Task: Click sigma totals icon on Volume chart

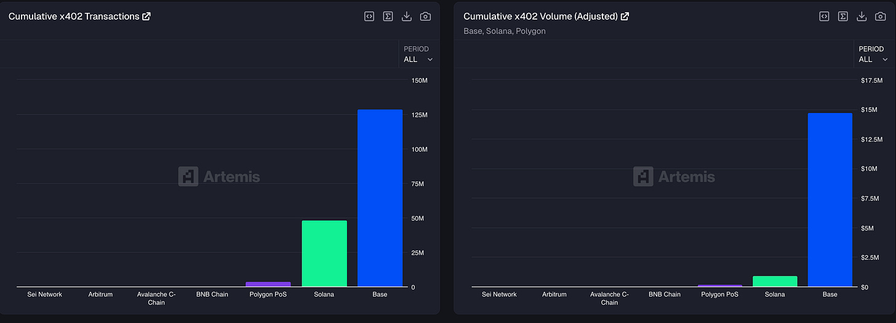Action: point(843,17)
